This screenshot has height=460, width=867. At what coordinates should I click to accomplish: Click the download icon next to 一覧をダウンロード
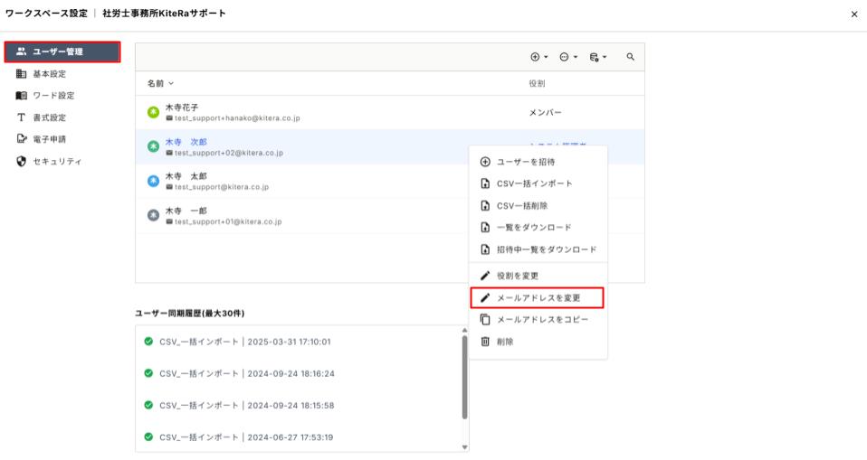[x=485, y=228]
